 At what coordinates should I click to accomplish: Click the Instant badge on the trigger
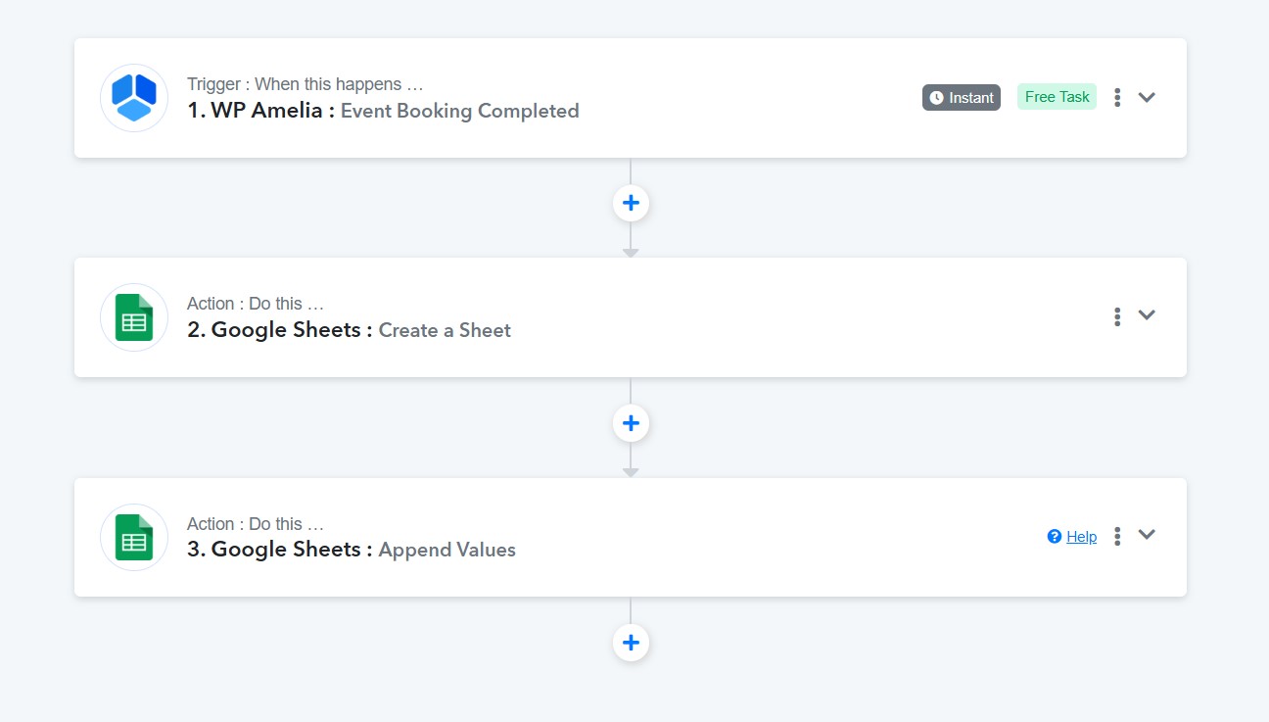962,97
